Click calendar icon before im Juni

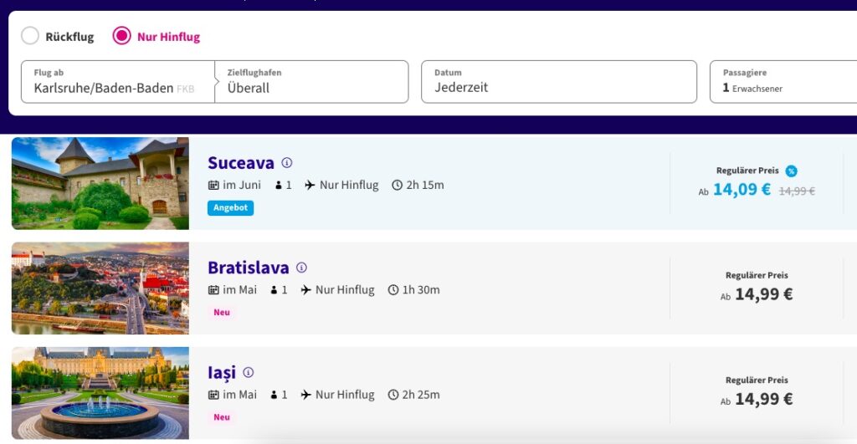click(213, 186)
